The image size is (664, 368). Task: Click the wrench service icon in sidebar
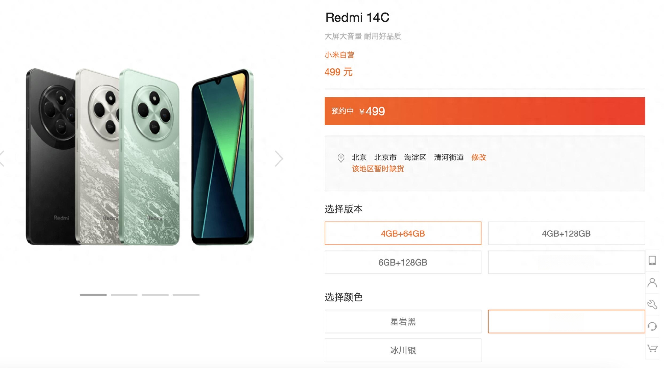(652, 304)
